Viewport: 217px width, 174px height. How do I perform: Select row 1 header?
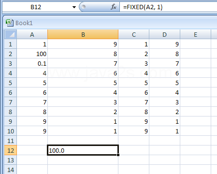pyautogui.click(x=11, y=44)
